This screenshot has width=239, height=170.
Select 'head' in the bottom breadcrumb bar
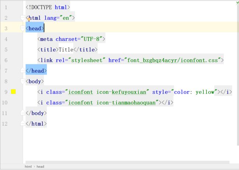coord(40,166)
